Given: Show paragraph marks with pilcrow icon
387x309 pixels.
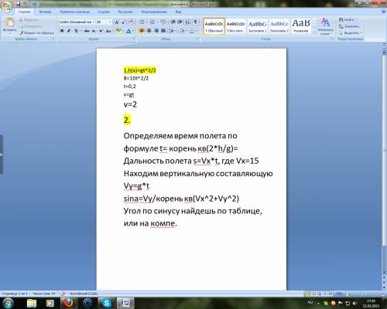Looking at the screenshot, I should point(196,22).
